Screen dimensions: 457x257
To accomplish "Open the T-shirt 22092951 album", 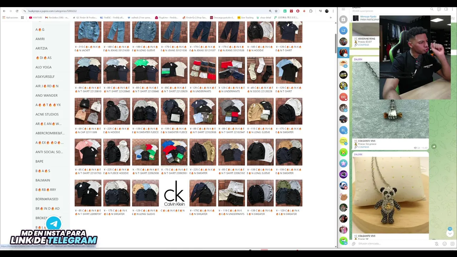I will 174,152.
